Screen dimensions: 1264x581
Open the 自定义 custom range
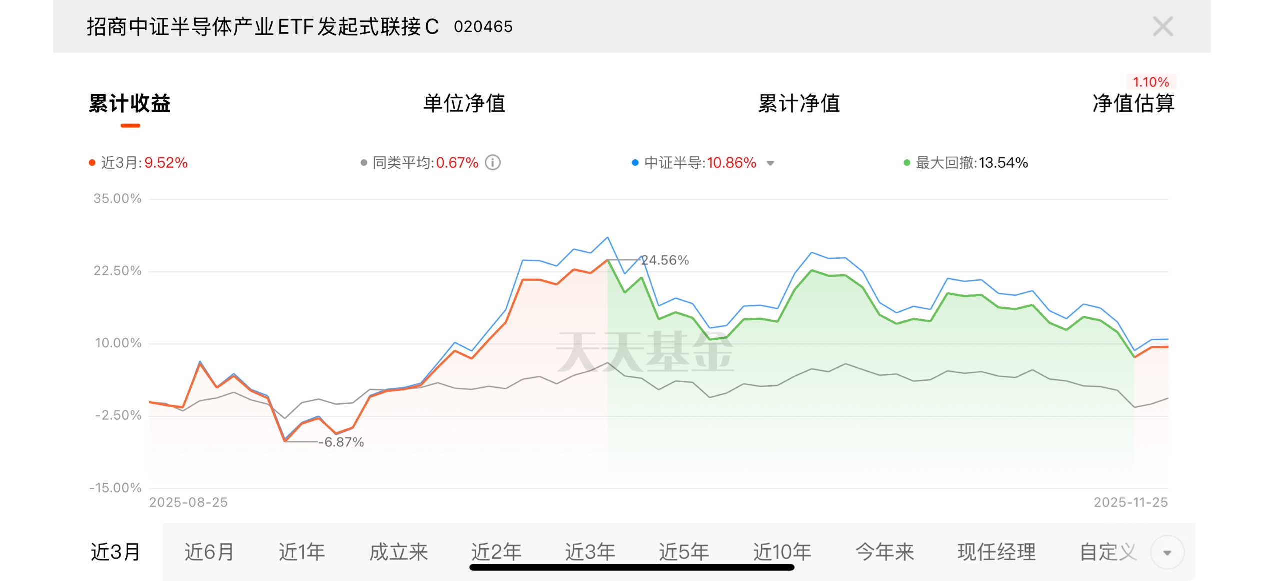[x=1108, y=552]
